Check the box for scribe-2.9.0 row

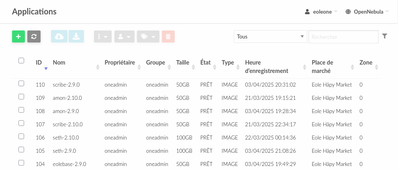(x=21, y=84)
